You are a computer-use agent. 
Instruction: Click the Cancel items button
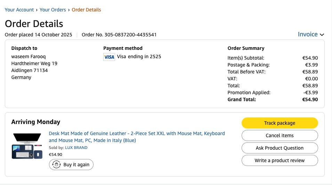[x=280, y=135]
